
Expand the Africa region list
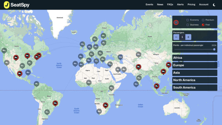coord(194,58)
